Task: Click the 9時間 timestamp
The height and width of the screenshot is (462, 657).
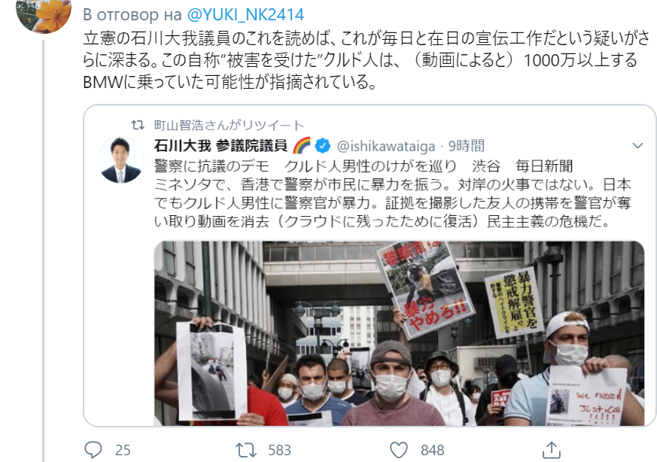Action: [x=467, y=146]
